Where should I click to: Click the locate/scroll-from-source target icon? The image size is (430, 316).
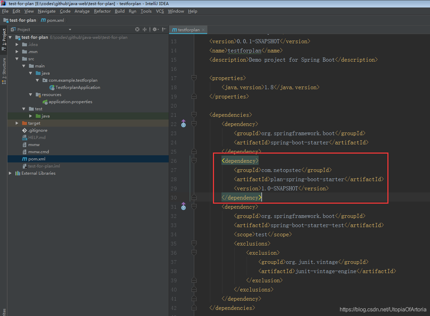137,30
